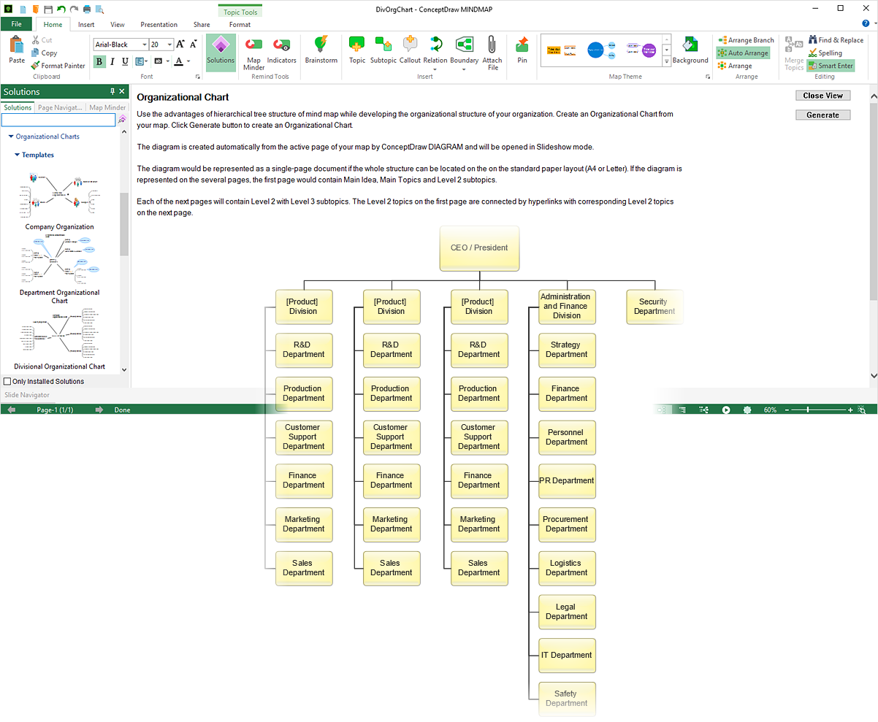Switch to the Insert ribbon tab
Screen dimensions: 878x722
[86, 24]
